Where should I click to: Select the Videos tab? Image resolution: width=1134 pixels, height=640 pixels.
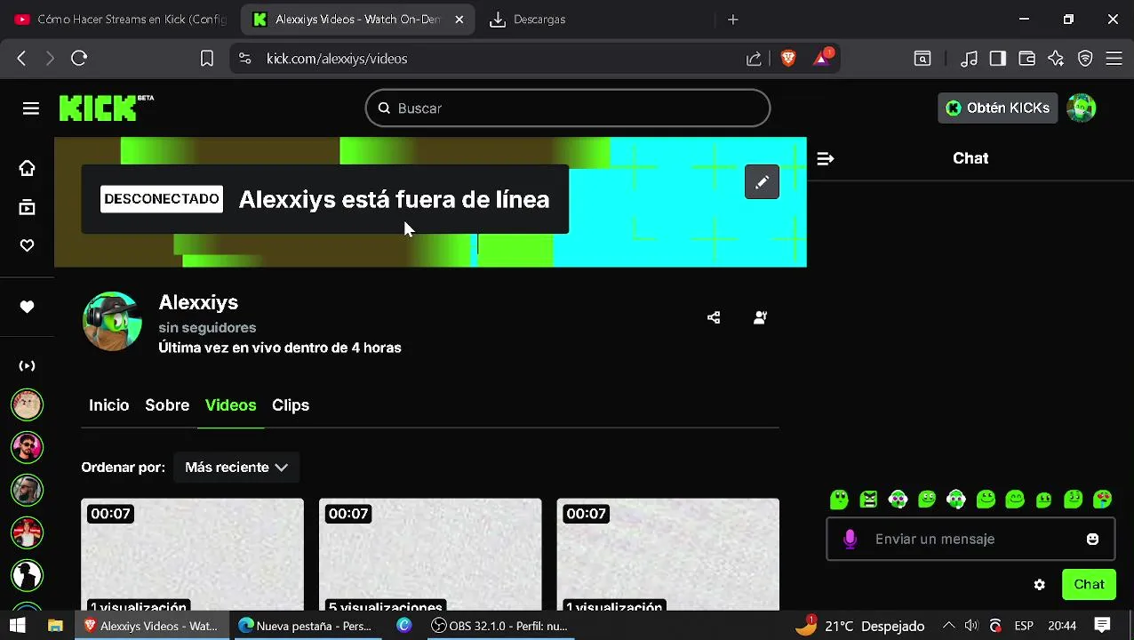tap(230, 405)
